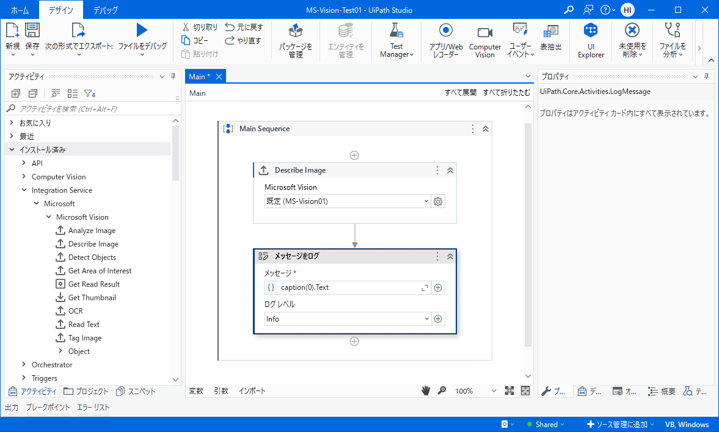Collapse Microsoft Vision tree node
Viewport: 719px width, 432px height.
click(x=49, y=217)
